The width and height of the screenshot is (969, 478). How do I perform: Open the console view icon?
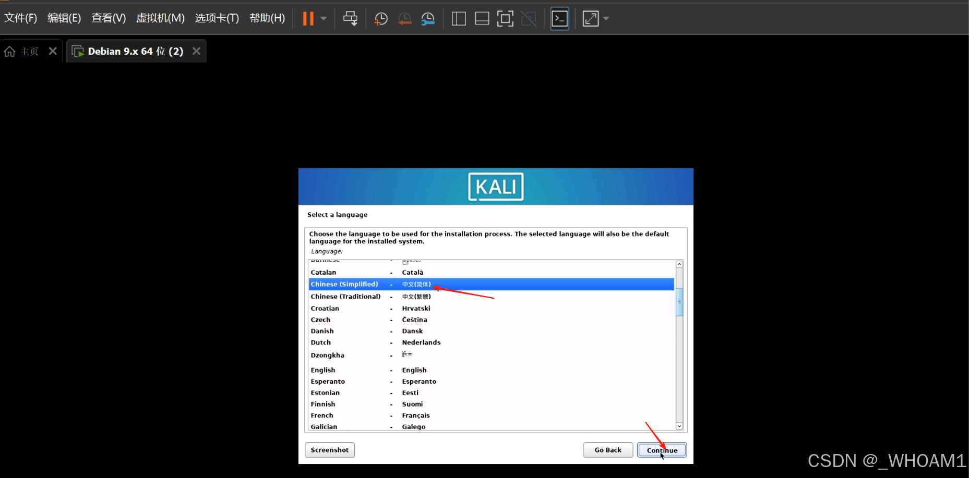pyautogui.click(x=559, y=19)
